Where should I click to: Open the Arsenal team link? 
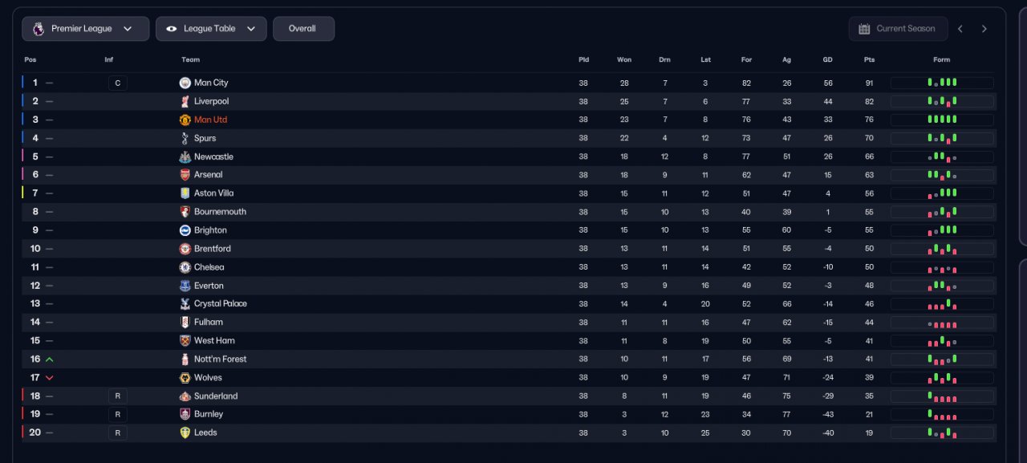pos(208,175)
